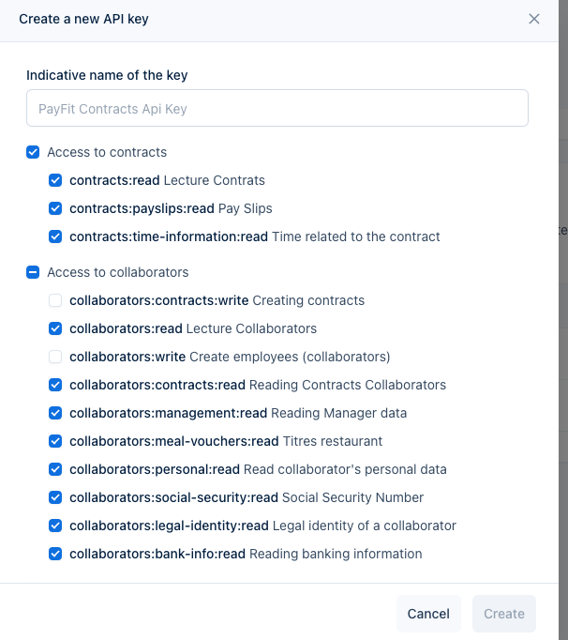
Task: Uncheck contracts:read Lecture Contrats
Action: [x=55, y=180]
